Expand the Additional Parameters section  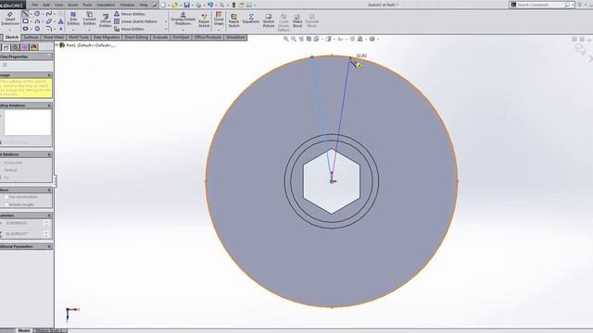point(49,247)
